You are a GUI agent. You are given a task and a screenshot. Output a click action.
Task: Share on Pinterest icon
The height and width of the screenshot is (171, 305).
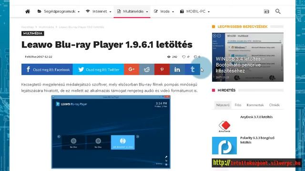[162, 69]
